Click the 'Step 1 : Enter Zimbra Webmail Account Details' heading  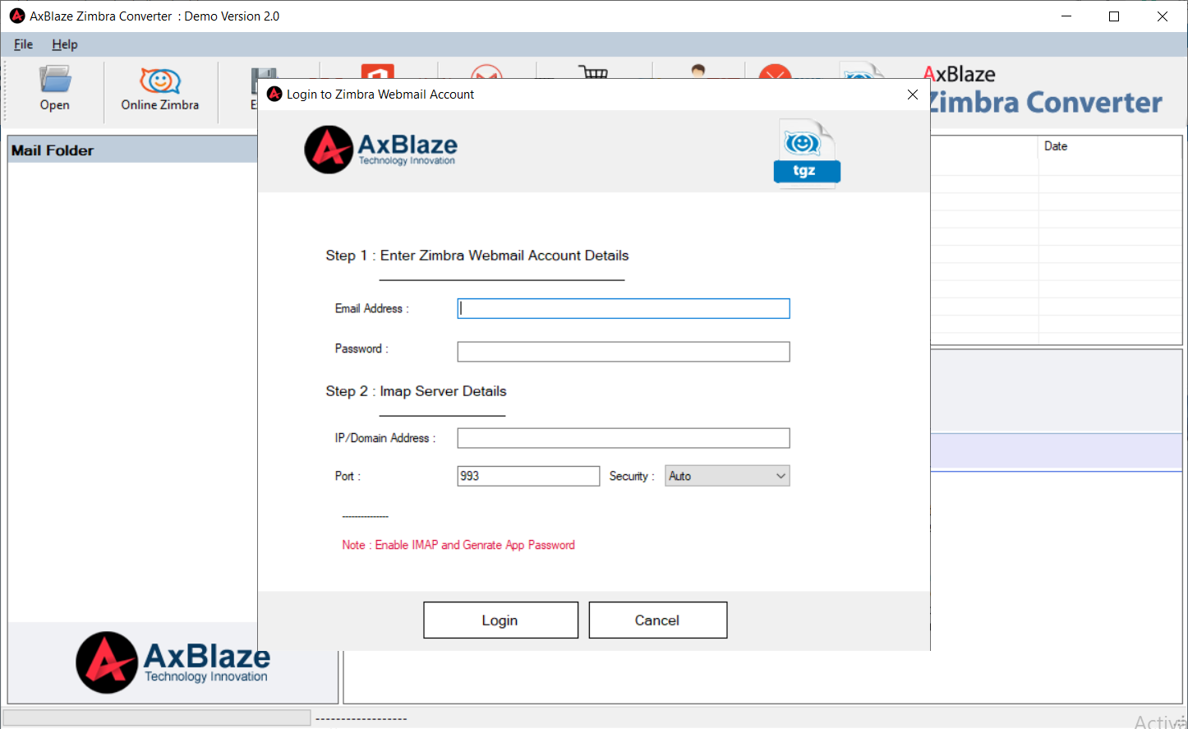click(x=477, y=256)
